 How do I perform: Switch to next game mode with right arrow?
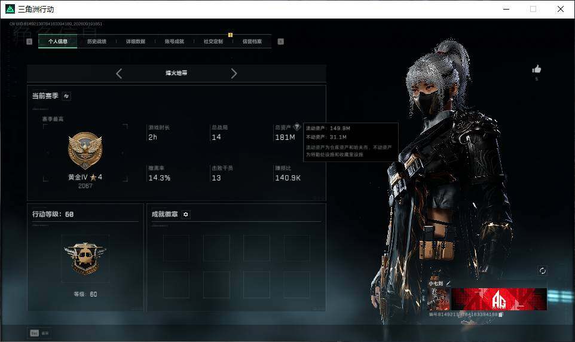click(x=234, y=74)
